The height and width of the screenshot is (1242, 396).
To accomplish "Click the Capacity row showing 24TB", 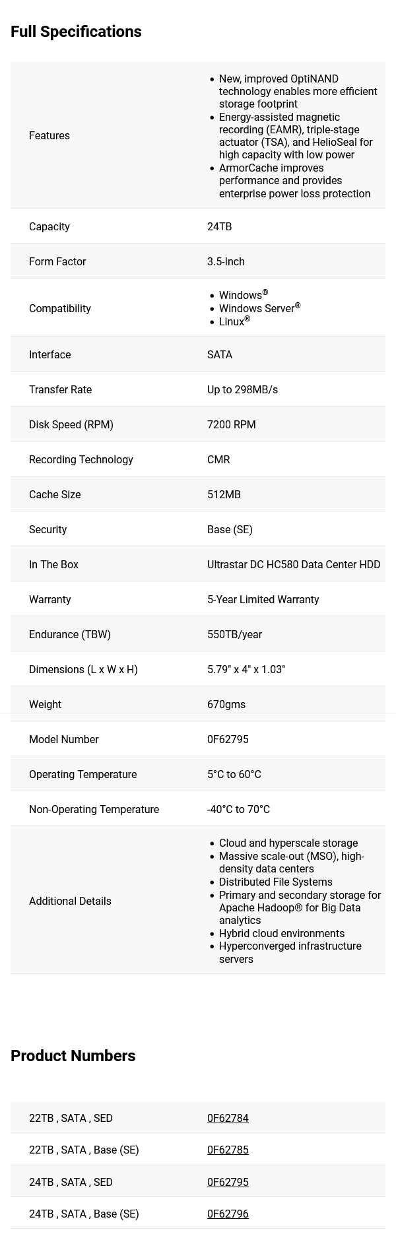I will pos(198,226).
